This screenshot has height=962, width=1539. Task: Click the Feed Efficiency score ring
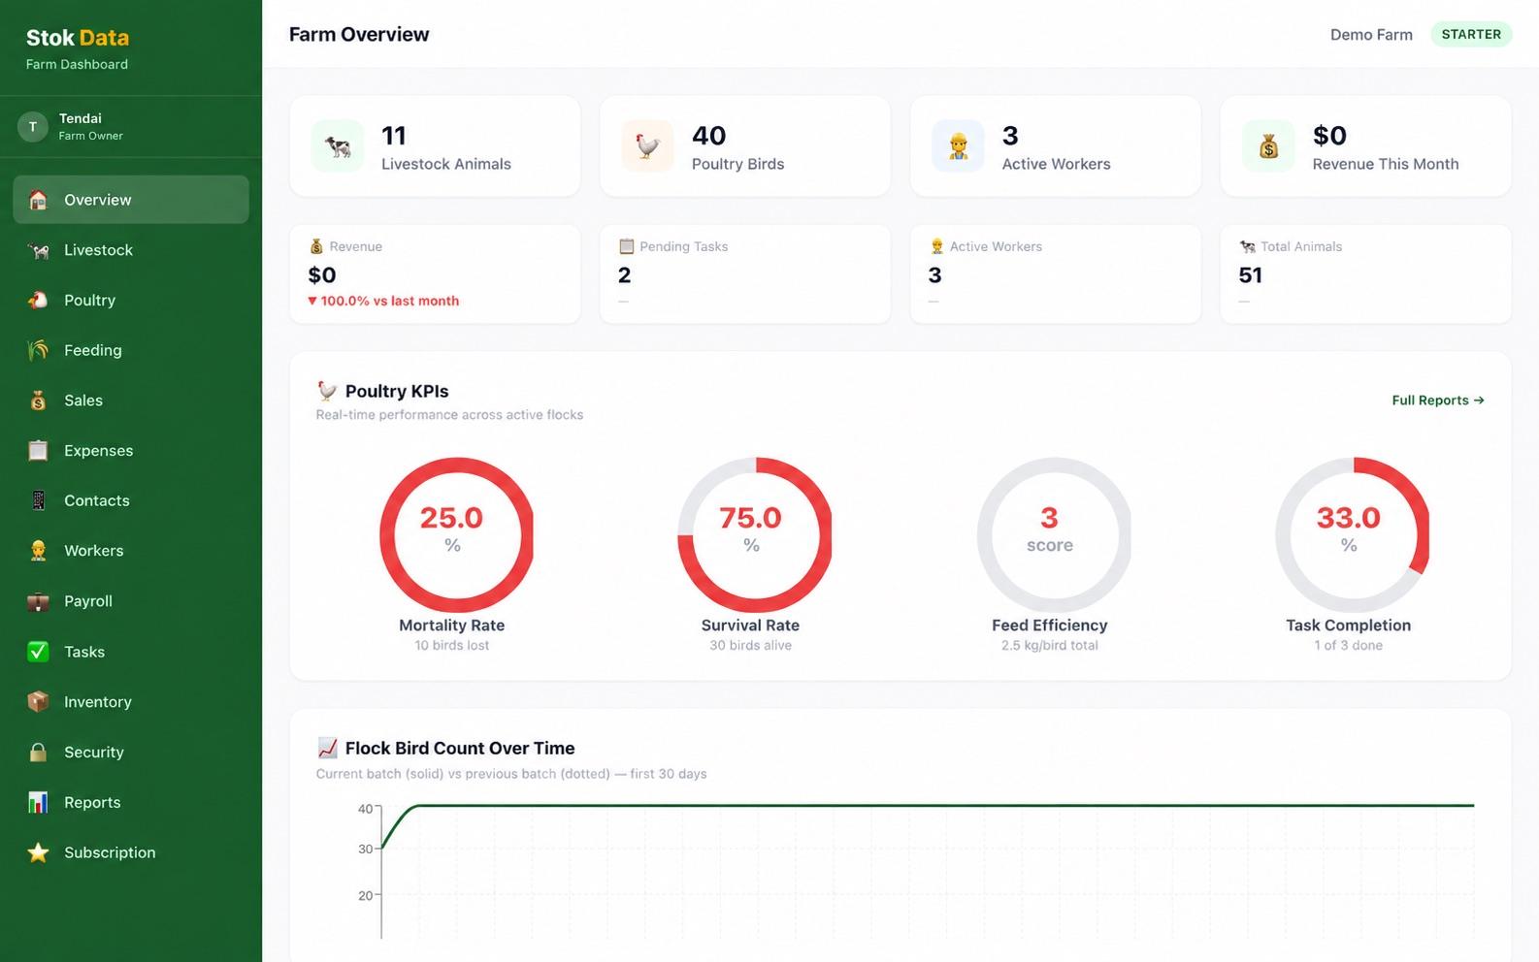[x=1054, y=534]
